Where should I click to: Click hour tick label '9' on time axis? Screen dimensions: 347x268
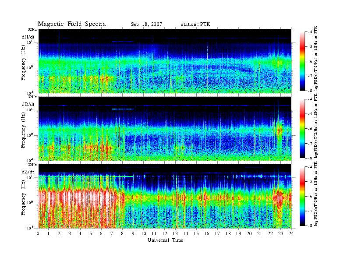[x=133, y=233]
